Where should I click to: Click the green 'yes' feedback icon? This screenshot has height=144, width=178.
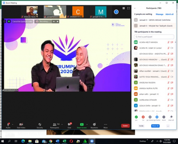tap(136, 117)
